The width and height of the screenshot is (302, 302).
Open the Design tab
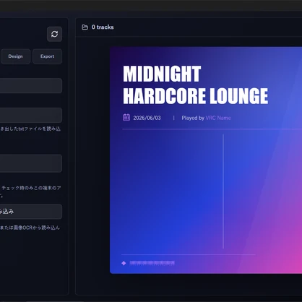pyautogui.click(x=15, y=56)
